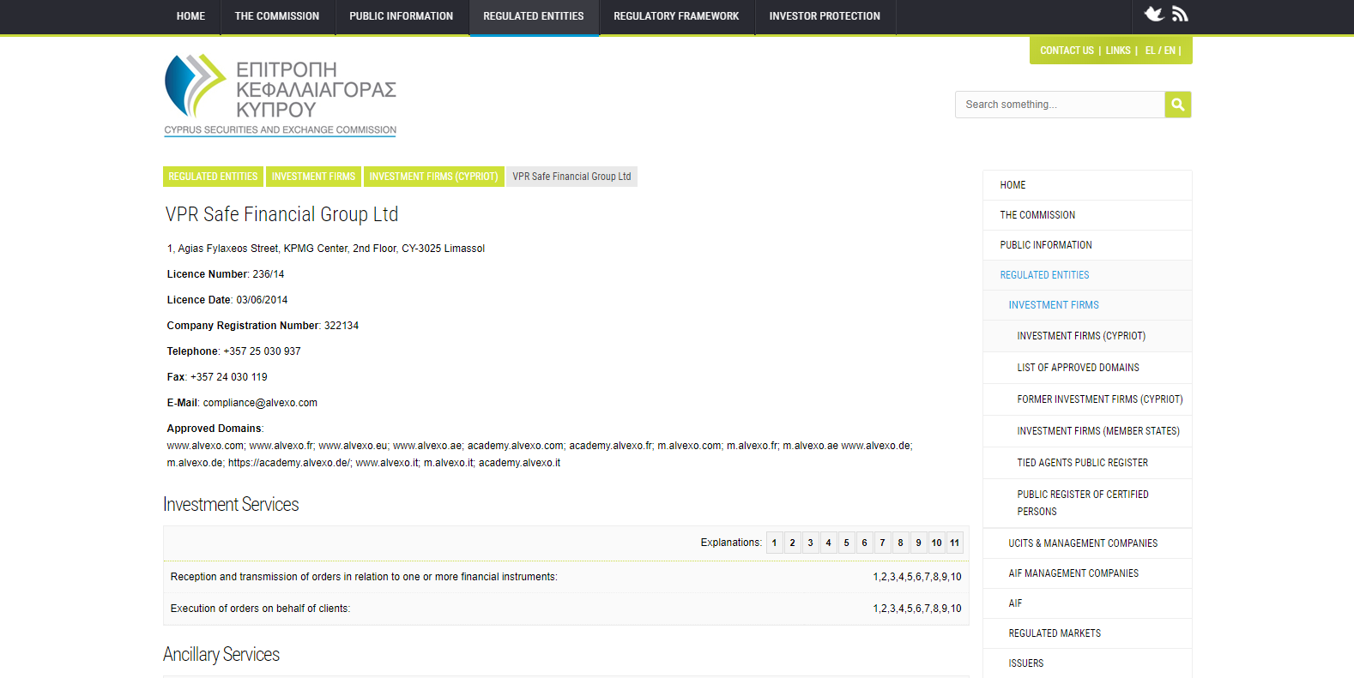Click the CySEC logo image

[x=280, y=95]
